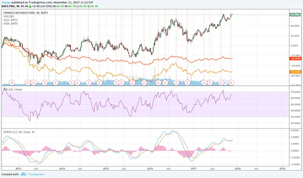Viewport: 303px width, 178px height.
Task: Click the RSI 60.0000 axis value
Action: (295, 98)
